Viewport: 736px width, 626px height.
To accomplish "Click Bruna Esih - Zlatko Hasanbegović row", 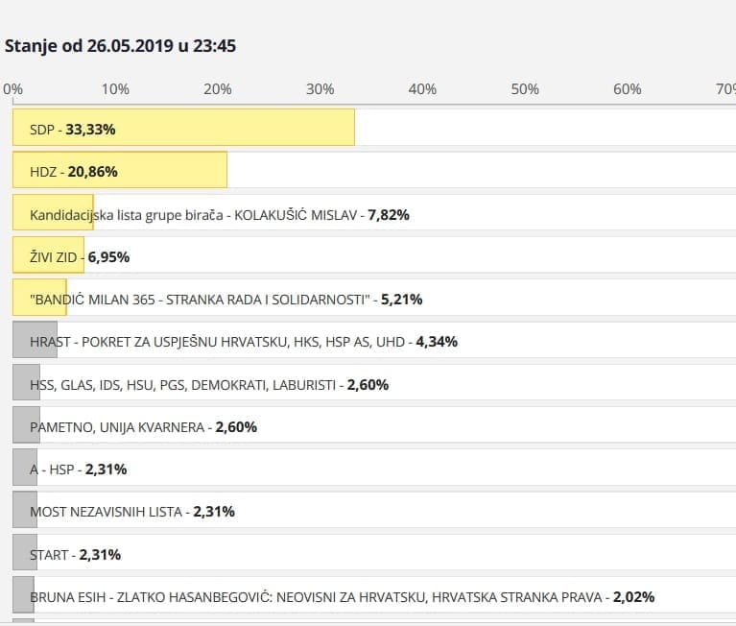I will coord(342,597).
